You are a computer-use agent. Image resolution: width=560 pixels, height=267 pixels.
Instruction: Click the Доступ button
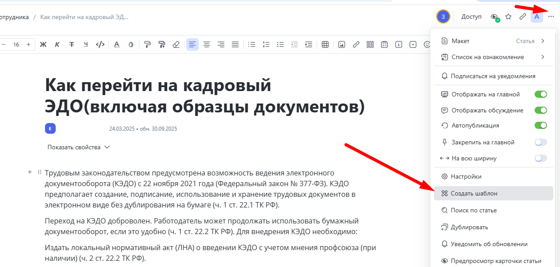coord(471,16)
